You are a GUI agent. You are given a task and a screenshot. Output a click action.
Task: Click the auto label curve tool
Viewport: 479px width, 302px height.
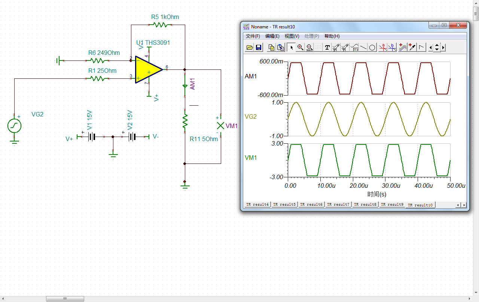[336, 47]
